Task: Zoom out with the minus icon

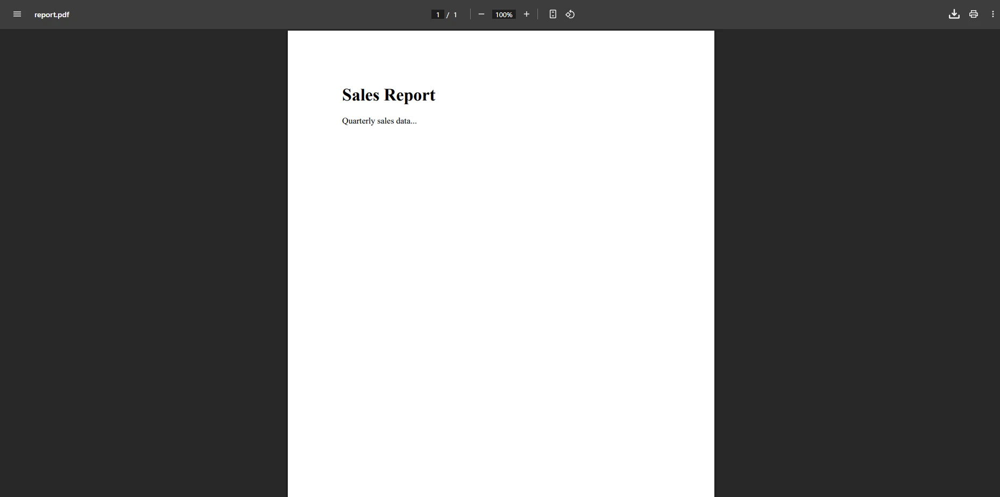Action: point(481,15)
